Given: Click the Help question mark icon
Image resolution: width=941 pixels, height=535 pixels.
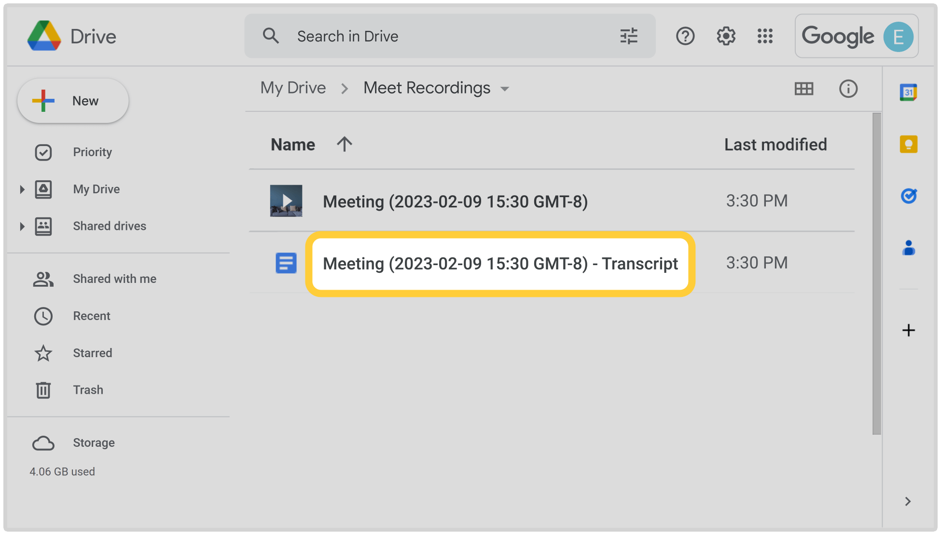Looking at the screenshot, I should pyautogui.click(x=685, y=36).
